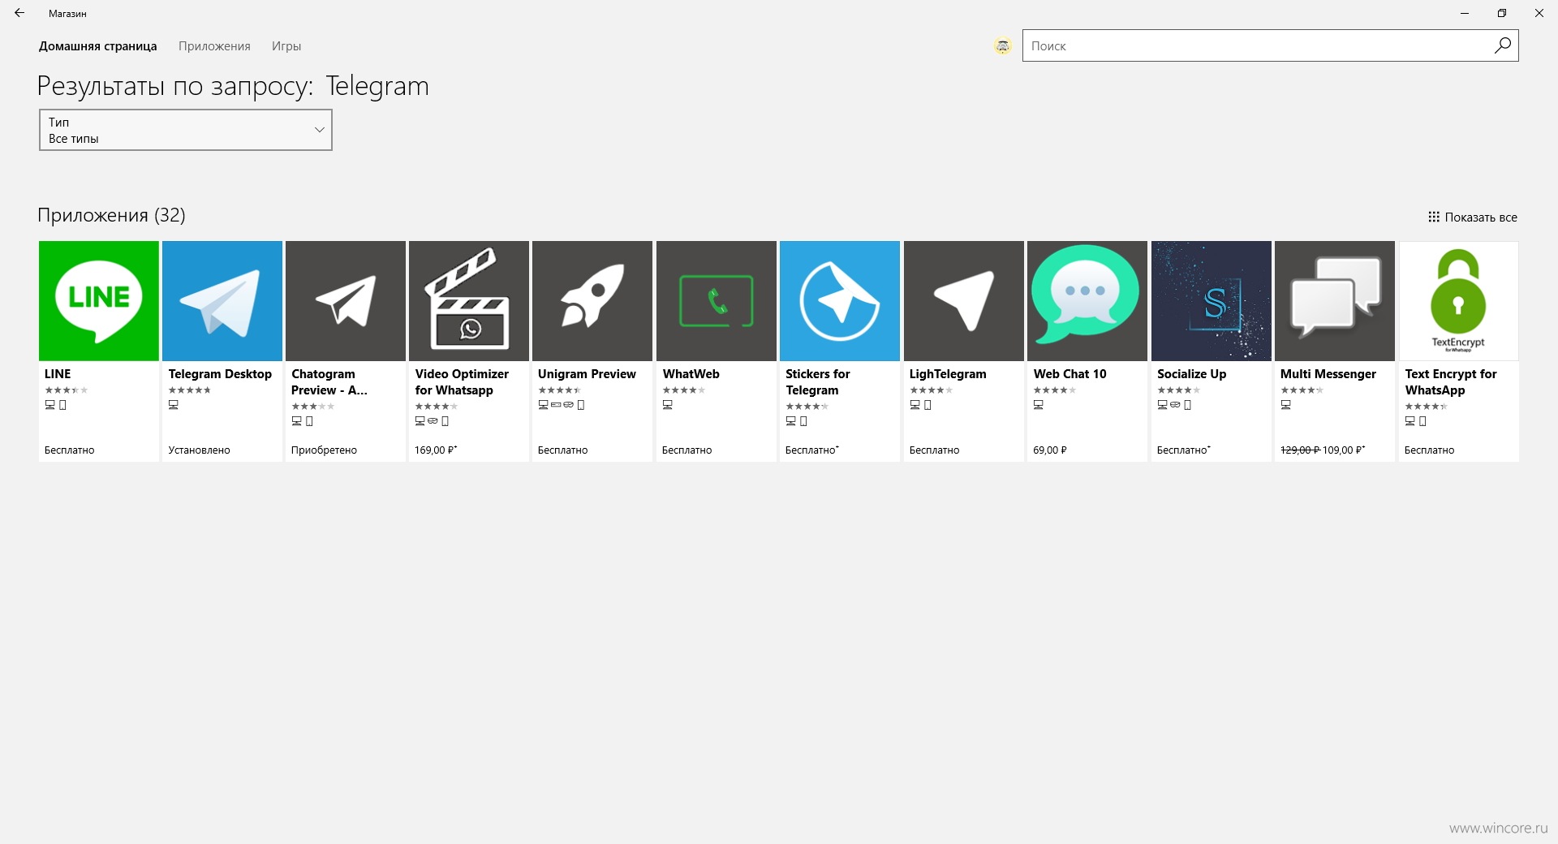
Task: Click the LighTelegram title text
Action: pos(948,374)
